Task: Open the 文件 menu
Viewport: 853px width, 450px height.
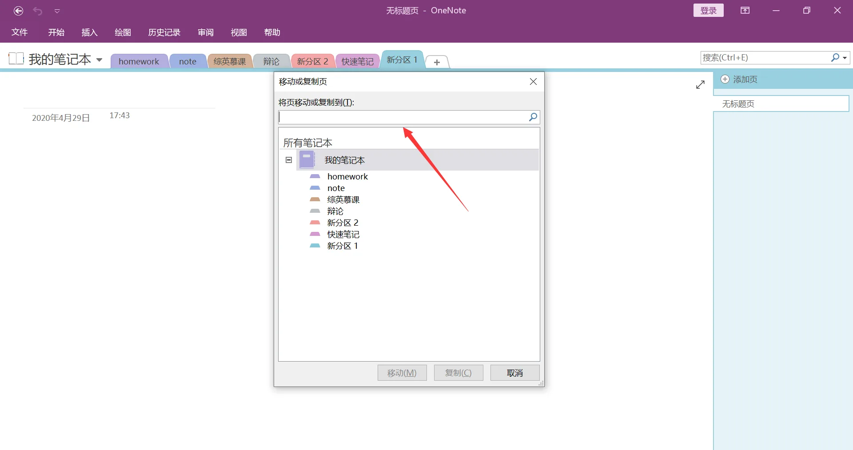Action: 20,32
